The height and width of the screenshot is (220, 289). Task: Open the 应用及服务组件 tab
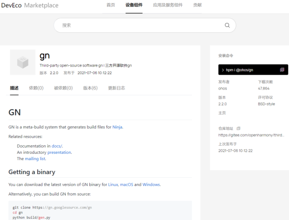click(168, 5)
